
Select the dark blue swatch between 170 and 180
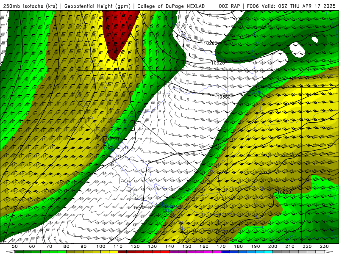[225, 252]
